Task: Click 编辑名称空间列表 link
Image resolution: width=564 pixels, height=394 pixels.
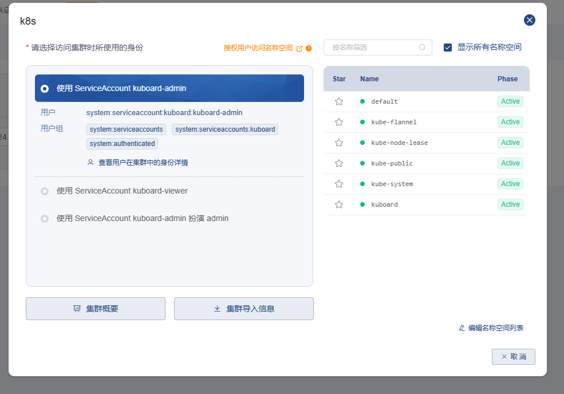Action: click(x=496, y=328)
